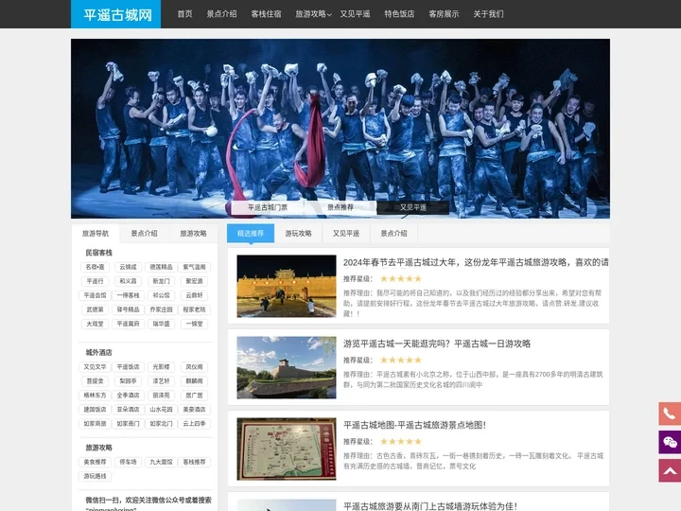
Task: Click the 如家北门 hotel tag
Action: point(161,424)
